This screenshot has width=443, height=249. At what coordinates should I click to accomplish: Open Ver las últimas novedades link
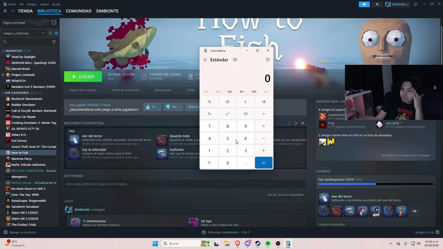(x=286, y=195)
